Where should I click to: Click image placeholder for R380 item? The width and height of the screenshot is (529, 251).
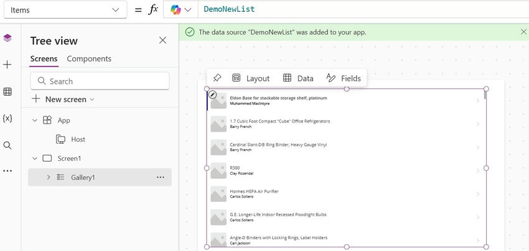[218, 170]
